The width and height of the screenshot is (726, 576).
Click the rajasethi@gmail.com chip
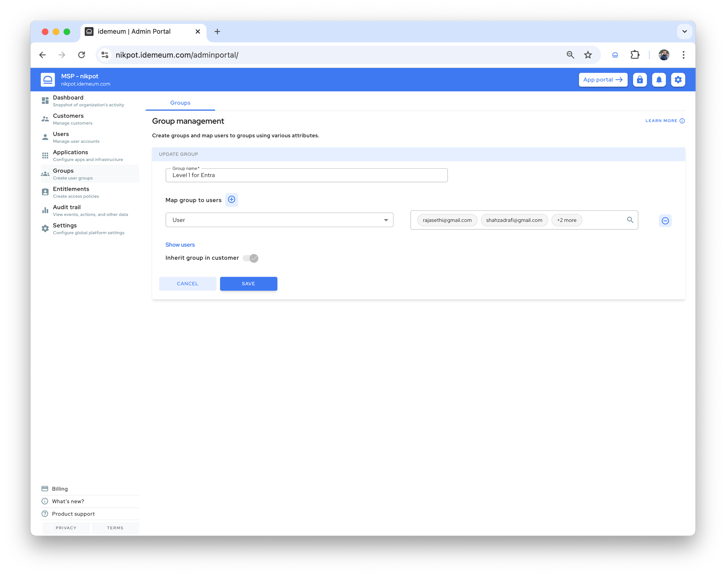point(447,220)
